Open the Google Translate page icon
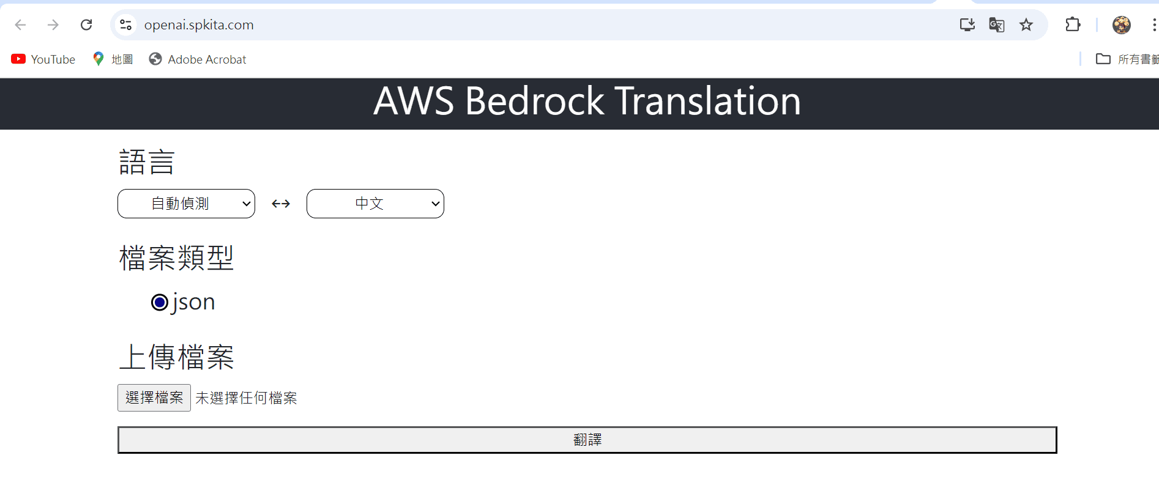The width and height of the screenshot is (1159, 499). pos(997,25)
